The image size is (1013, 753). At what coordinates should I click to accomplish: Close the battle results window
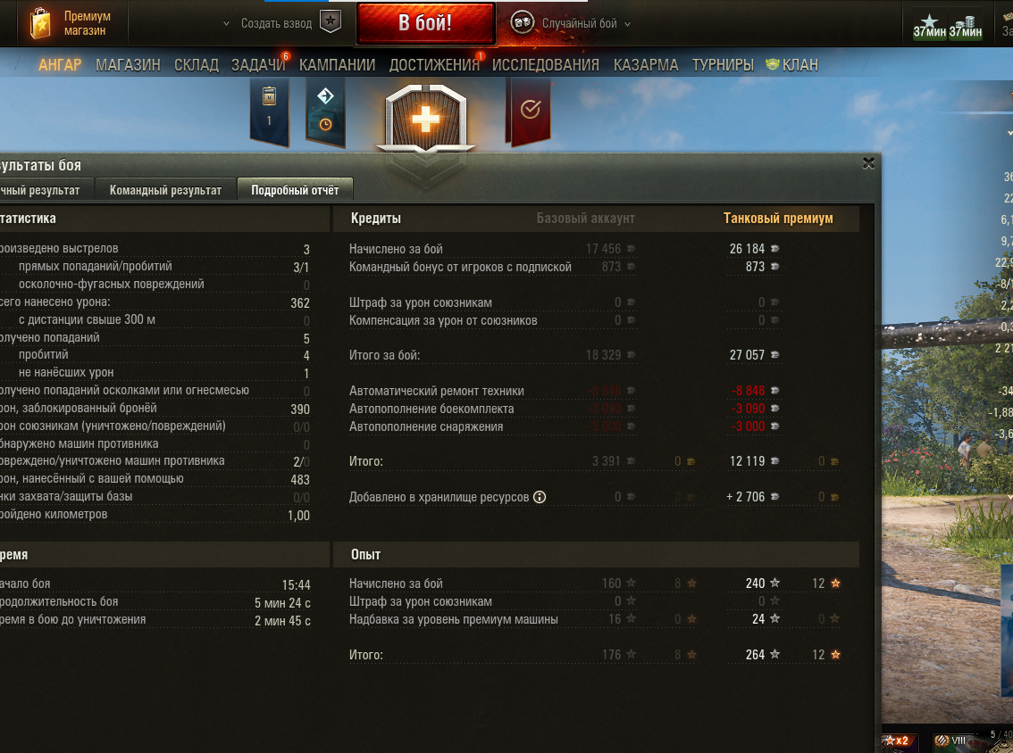point(868,163)
